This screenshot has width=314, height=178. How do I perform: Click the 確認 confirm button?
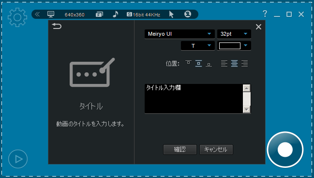point(180,150)
